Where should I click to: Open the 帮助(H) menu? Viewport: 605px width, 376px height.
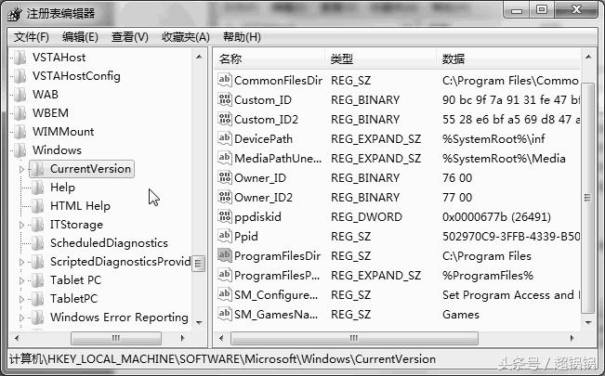tap(242, 37)
